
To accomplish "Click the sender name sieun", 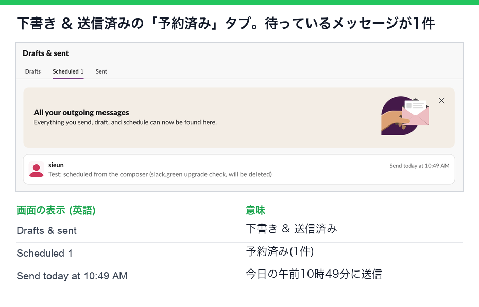I will point(56,165).
